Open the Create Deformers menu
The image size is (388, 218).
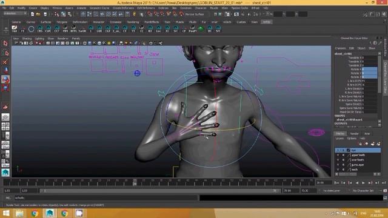tap(123, 8)
